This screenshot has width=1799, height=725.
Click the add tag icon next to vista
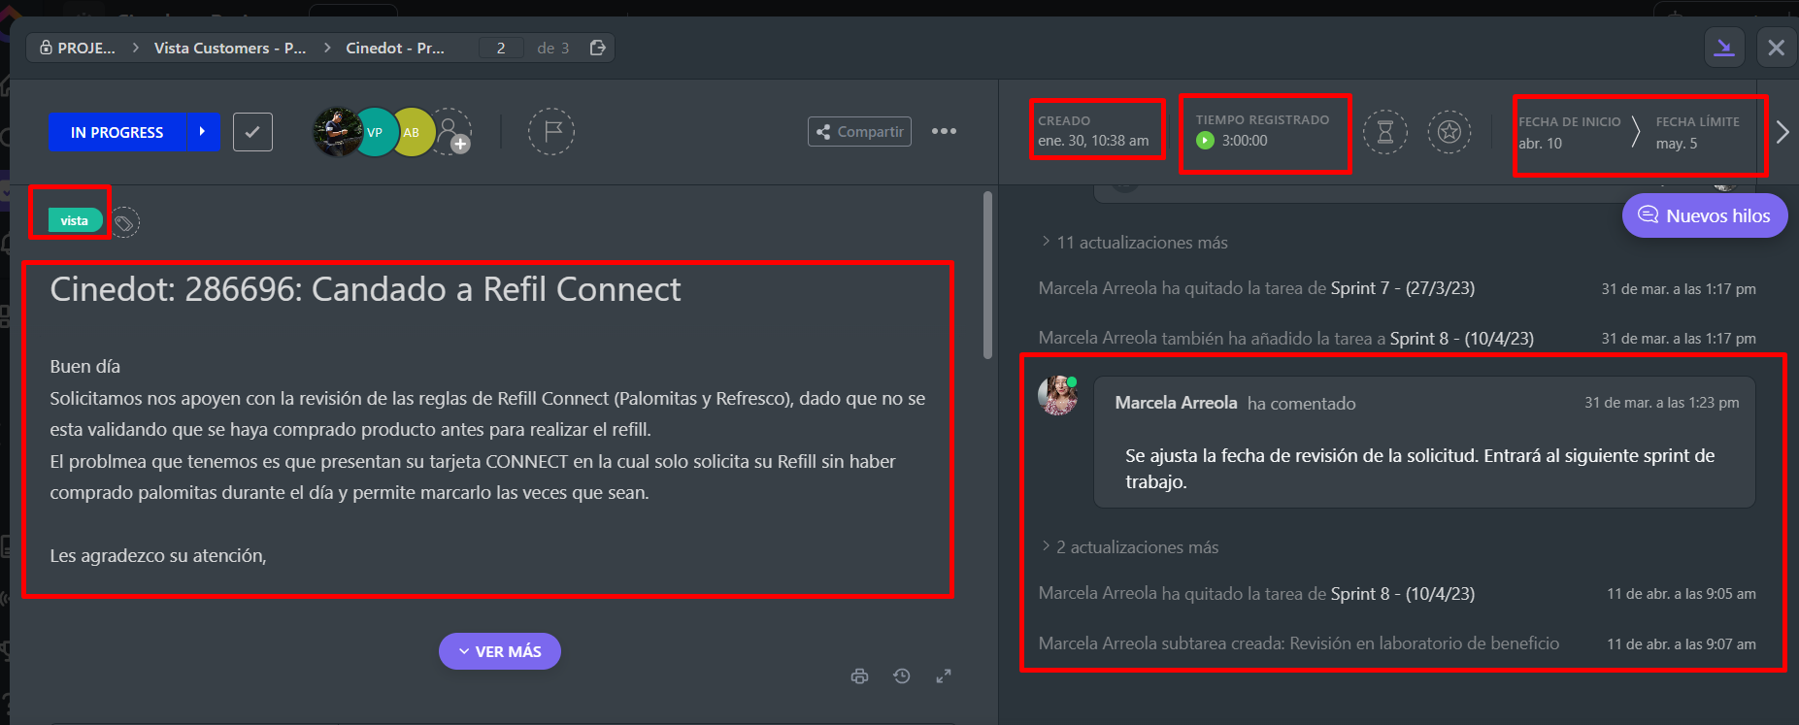point(124,223)
